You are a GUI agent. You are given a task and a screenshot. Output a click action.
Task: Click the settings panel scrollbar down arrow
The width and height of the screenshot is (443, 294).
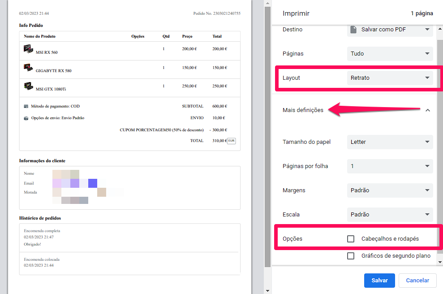440,262
